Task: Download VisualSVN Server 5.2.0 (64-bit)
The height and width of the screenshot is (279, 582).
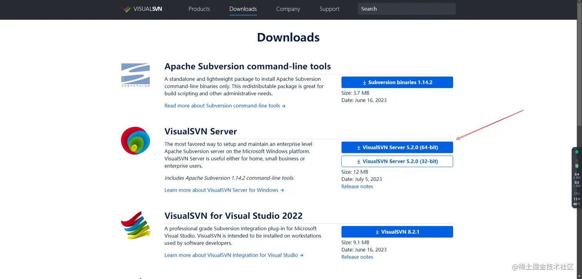Action: (x=397, y=147)
